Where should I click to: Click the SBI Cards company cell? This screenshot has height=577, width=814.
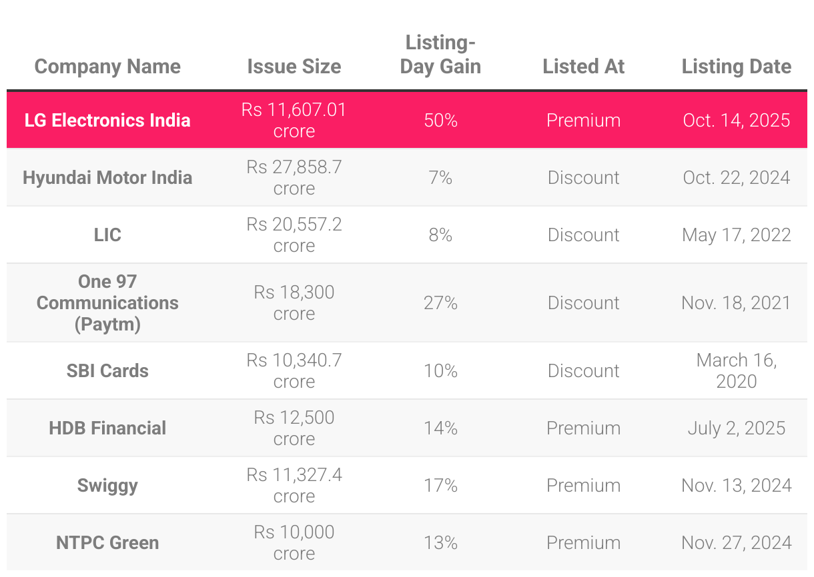107,370
